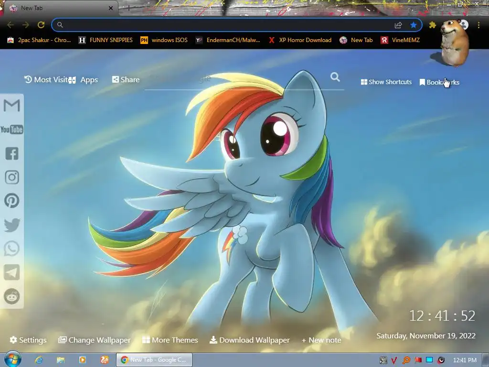Open the taskbar clock showing 12:41 PM

coord(465,360)
